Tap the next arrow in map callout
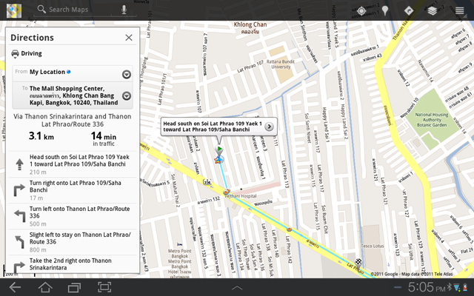This screenshot has height=296, width=474. tap(269, 127)
